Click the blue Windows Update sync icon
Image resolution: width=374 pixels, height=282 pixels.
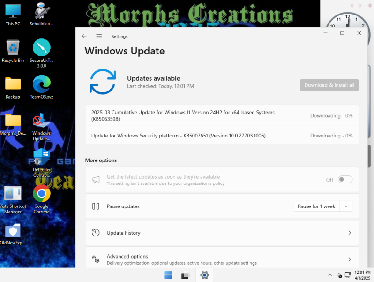pyautogui.click(x=103, y=82)
